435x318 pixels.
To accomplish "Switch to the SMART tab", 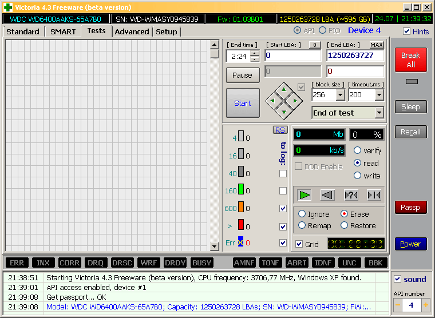I will (63, 31).
